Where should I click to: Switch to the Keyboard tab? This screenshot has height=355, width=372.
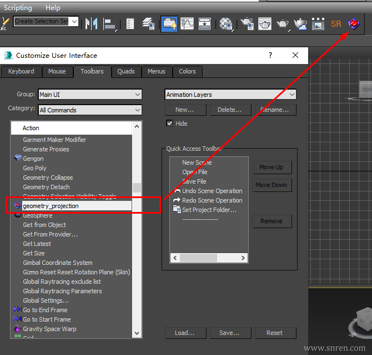(21, 71)
